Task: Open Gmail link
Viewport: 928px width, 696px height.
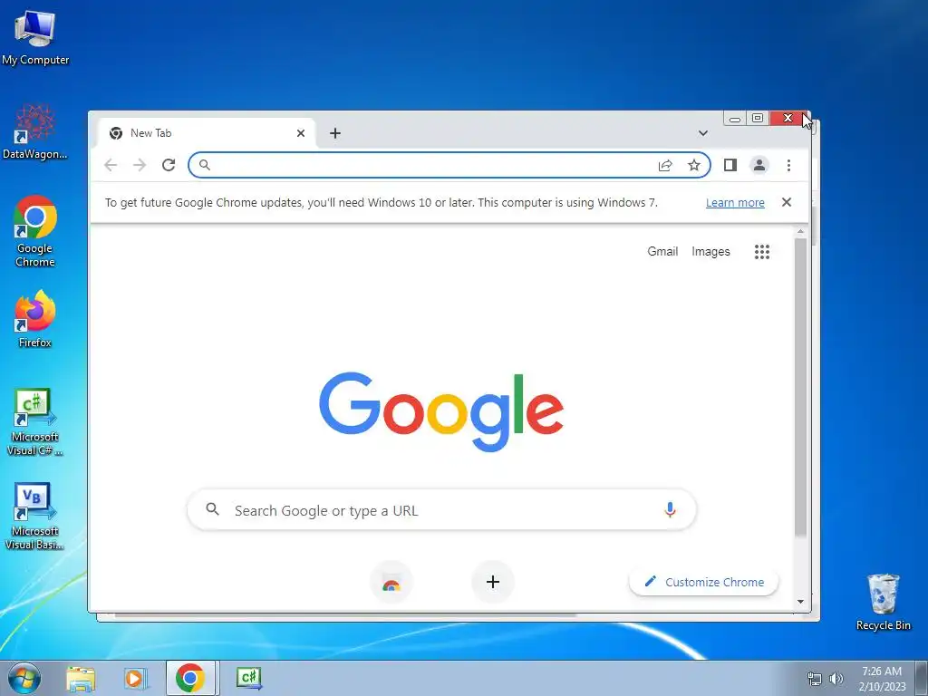Action: click(x=662, y=252)
